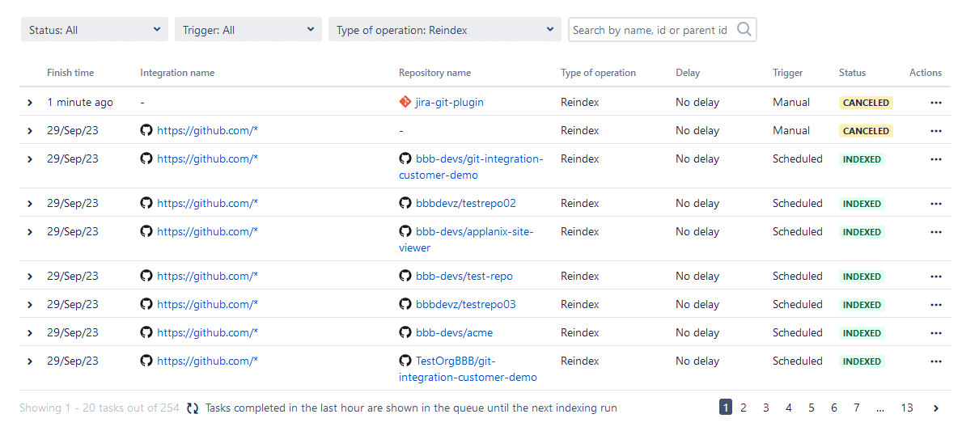Image resolution: width=979 pixels, height=431 pixels.
Task: Expand the jira-git-plugin task row
Action: (x=30, y=103)
